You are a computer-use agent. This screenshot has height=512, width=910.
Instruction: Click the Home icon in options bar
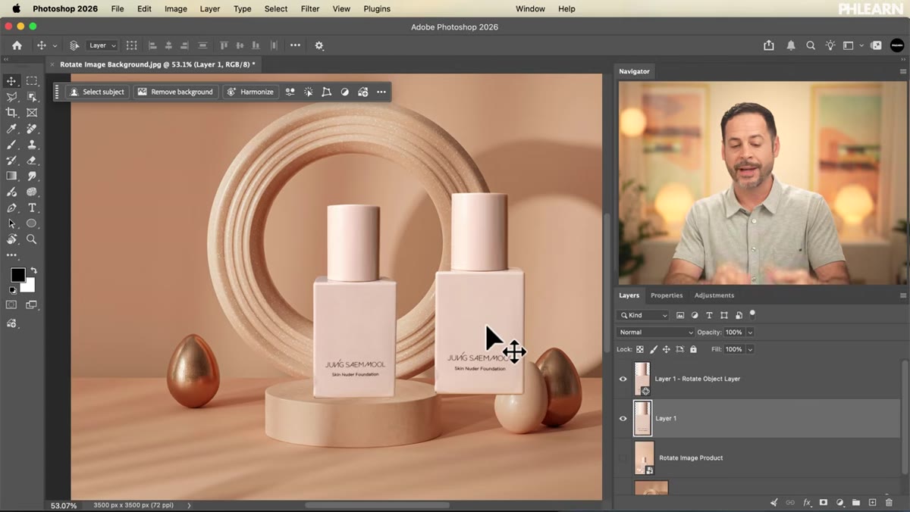(17, 45)
